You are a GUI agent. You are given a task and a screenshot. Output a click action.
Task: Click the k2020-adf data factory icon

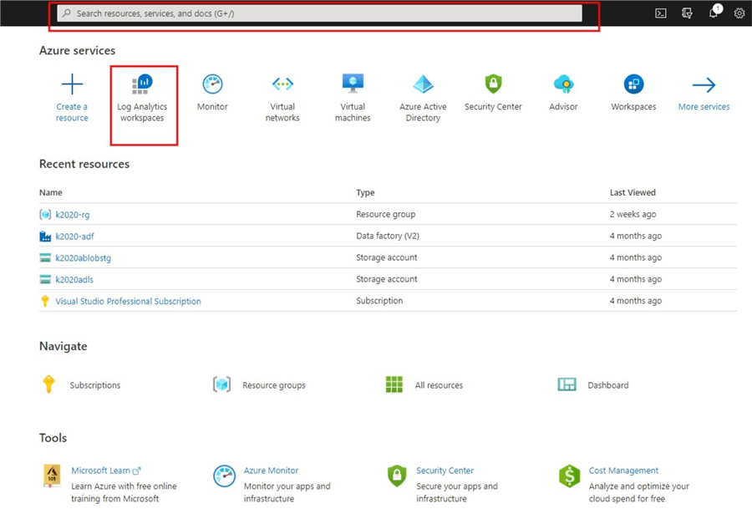[x=45, y=237]
